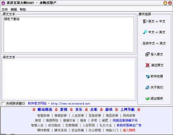
Task: Translate with the 英文 => 中文 button
Action: (154, 21)
